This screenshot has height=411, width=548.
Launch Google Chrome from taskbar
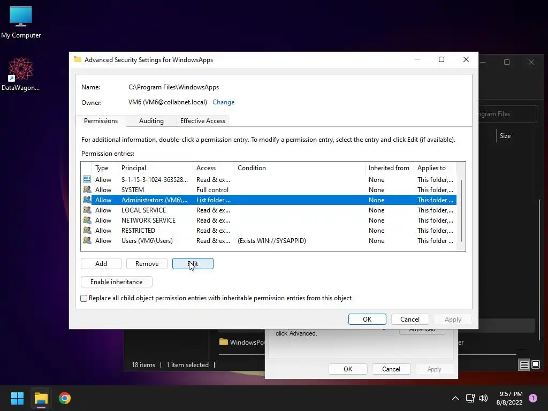coord(65,398)
